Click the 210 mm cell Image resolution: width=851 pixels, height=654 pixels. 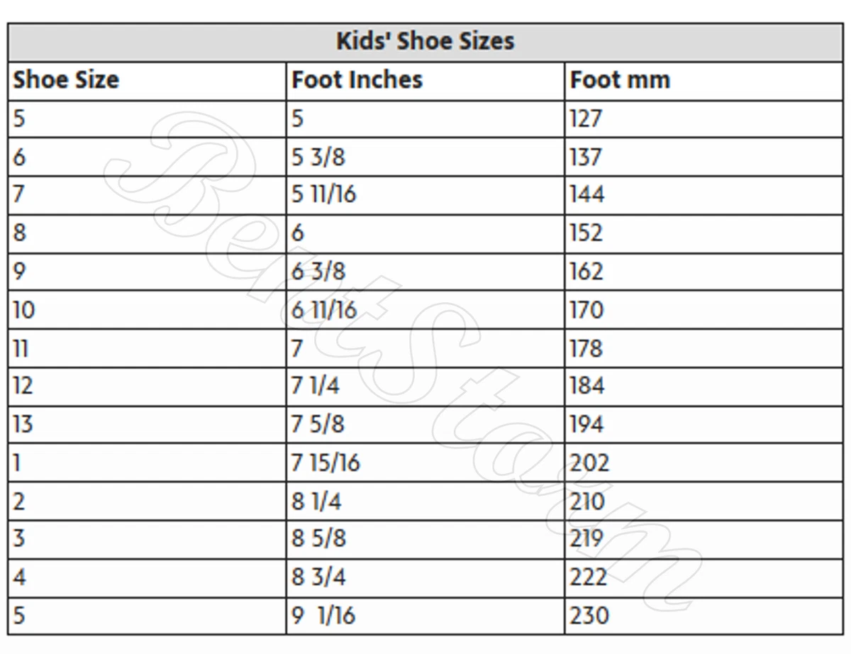[703, 501]
